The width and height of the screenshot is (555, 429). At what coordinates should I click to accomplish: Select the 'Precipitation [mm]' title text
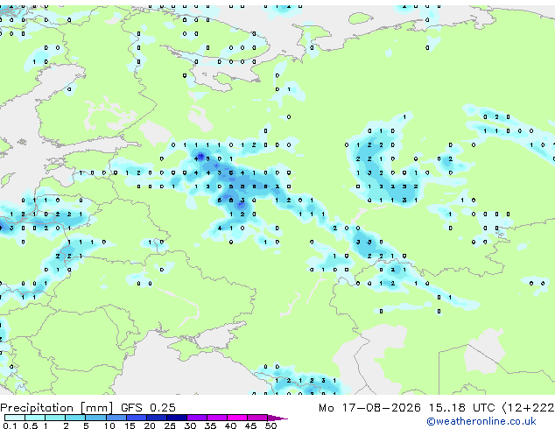coord(57,408)
